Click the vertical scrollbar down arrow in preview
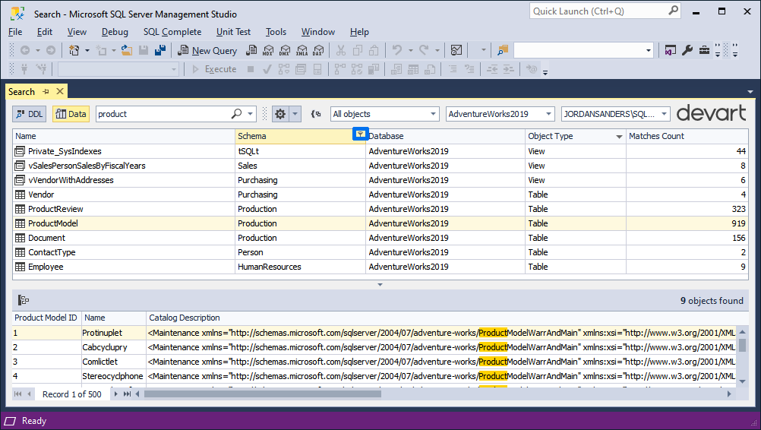761x430 pixels. (742, 381)
